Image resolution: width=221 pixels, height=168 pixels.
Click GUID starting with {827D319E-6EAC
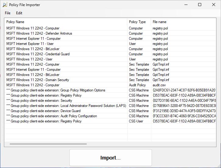(x=184, y=101)
